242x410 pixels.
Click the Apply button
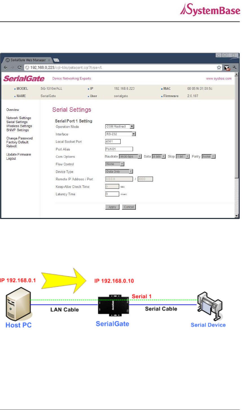(112, 207)
